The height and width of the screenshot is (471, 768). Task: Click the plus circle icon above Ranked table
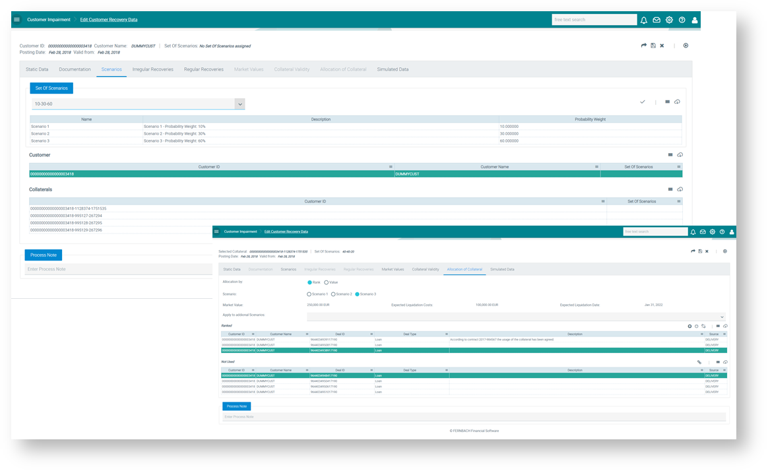click(689, 326)
